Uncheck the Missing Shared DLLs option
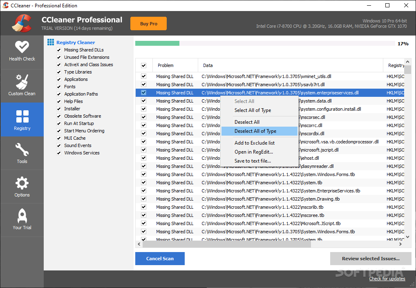 [x=59, y=49]
